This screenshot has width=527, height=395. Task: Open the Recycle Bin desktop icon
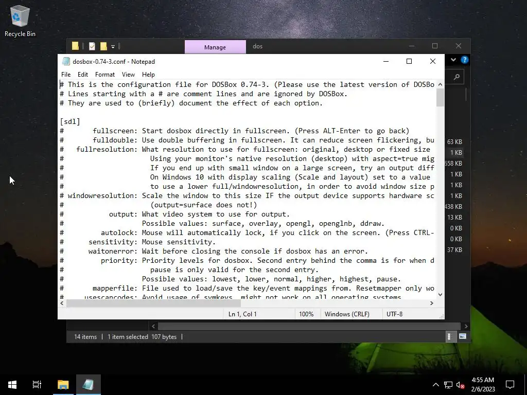[20, 21]
